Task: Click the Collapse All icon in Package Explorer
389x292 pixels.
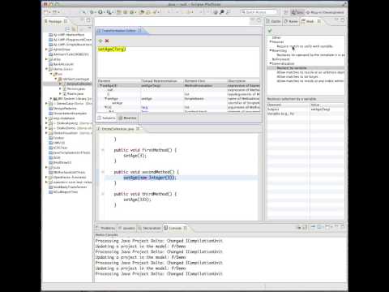Action: (67, 29)
